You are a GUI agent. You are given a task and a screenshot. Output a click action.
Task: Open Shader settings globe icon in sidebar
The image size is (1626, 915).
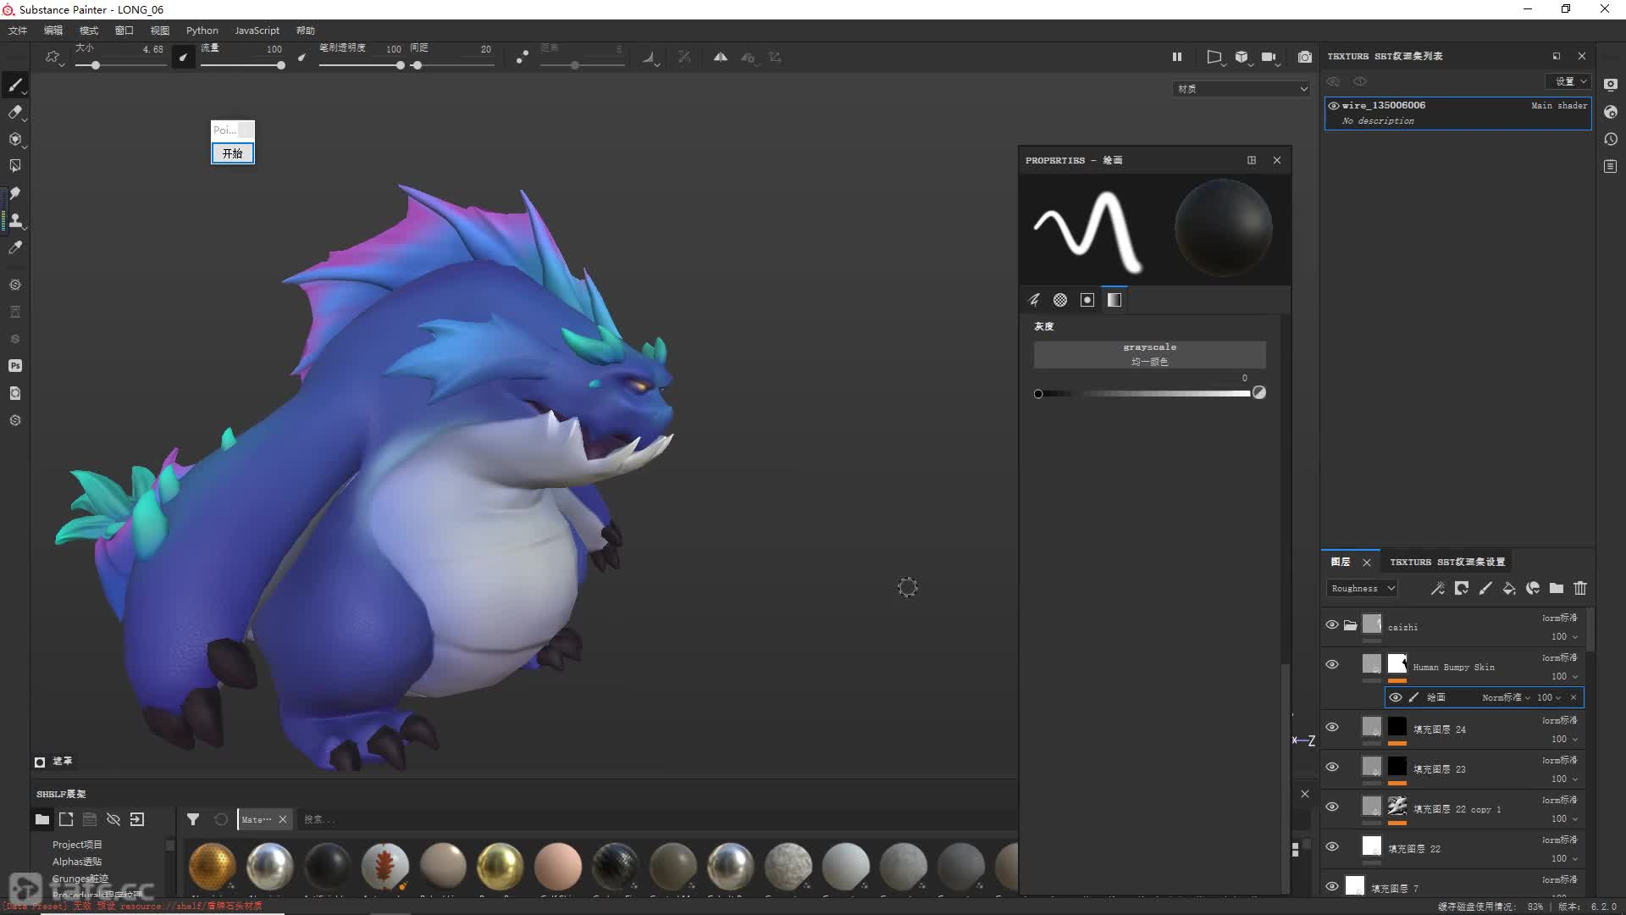[1611, 112]
